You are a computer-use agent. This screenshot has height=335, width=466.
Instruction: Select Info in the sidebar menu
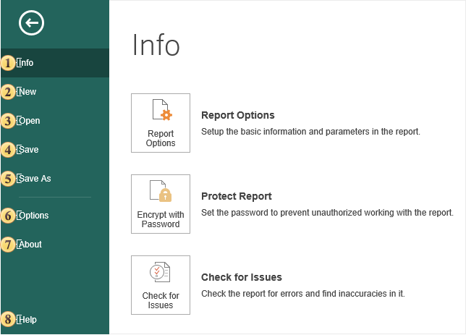(x=27, y=63)
